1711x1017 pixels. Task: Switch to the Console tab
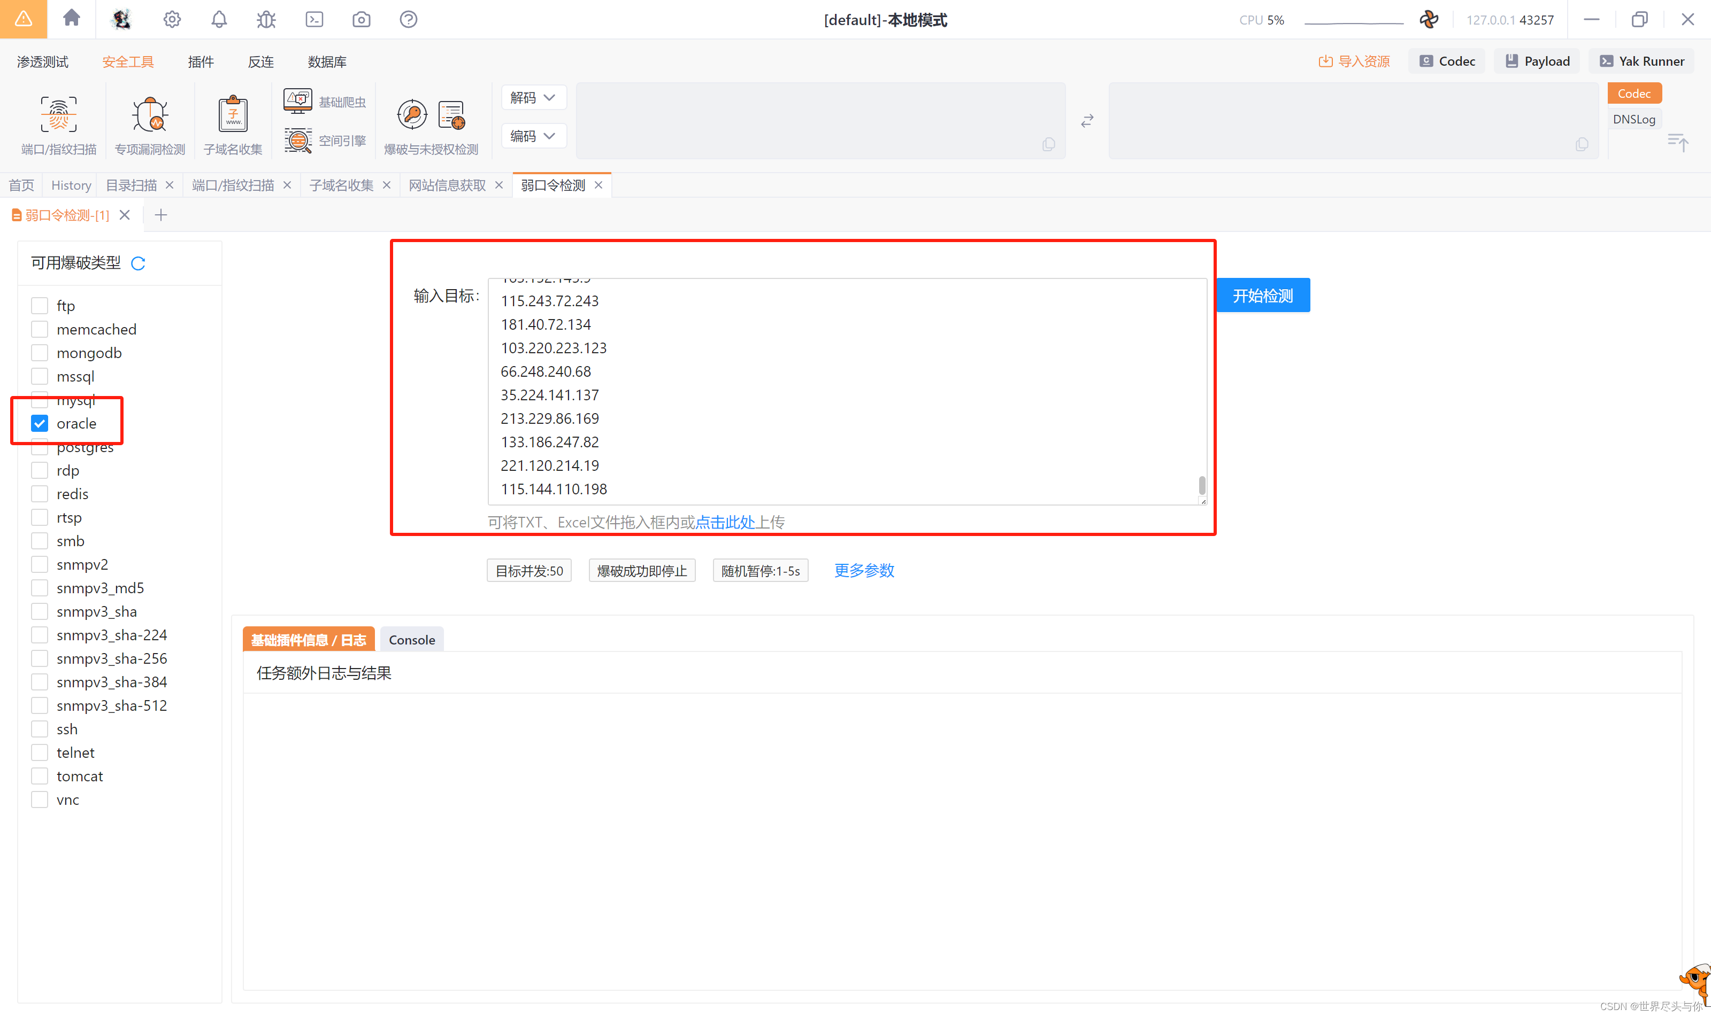[412, 639]
